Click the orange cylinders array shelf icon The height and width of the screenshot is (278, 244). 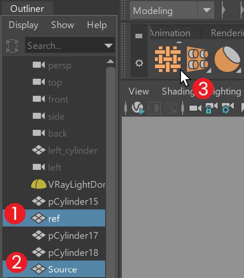point(198,59)
